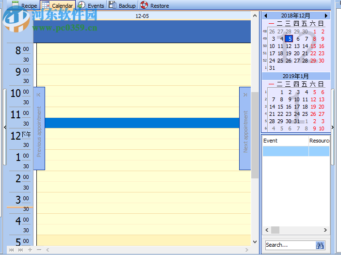Click the first-record navigator icon

coord(11,250)
